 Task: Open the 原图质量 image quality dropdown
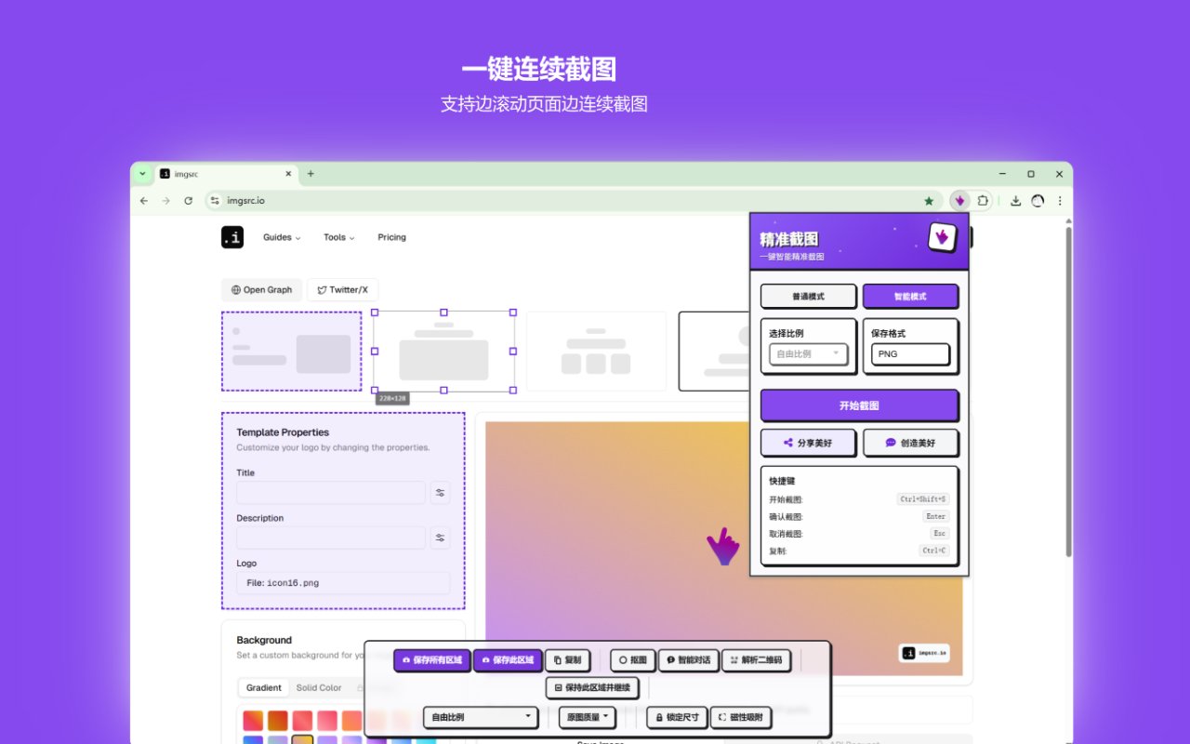pos(587,717)
